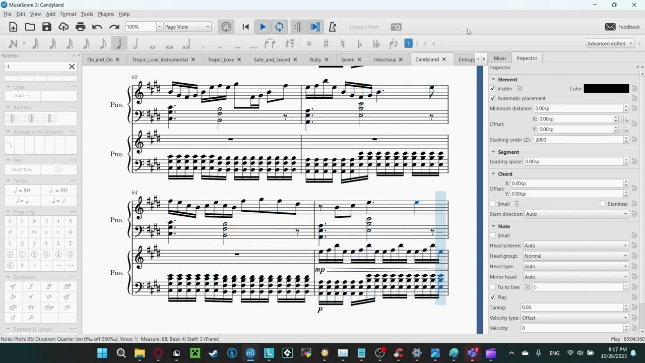Open Head scheme dropdown

[x=576, y=246]
